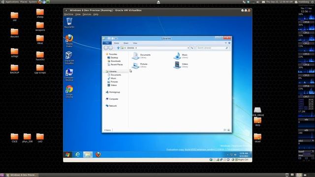The height and width of the screenshot is (177, 315).
Task: Open the Music library icon
Action: pos(177,56)
